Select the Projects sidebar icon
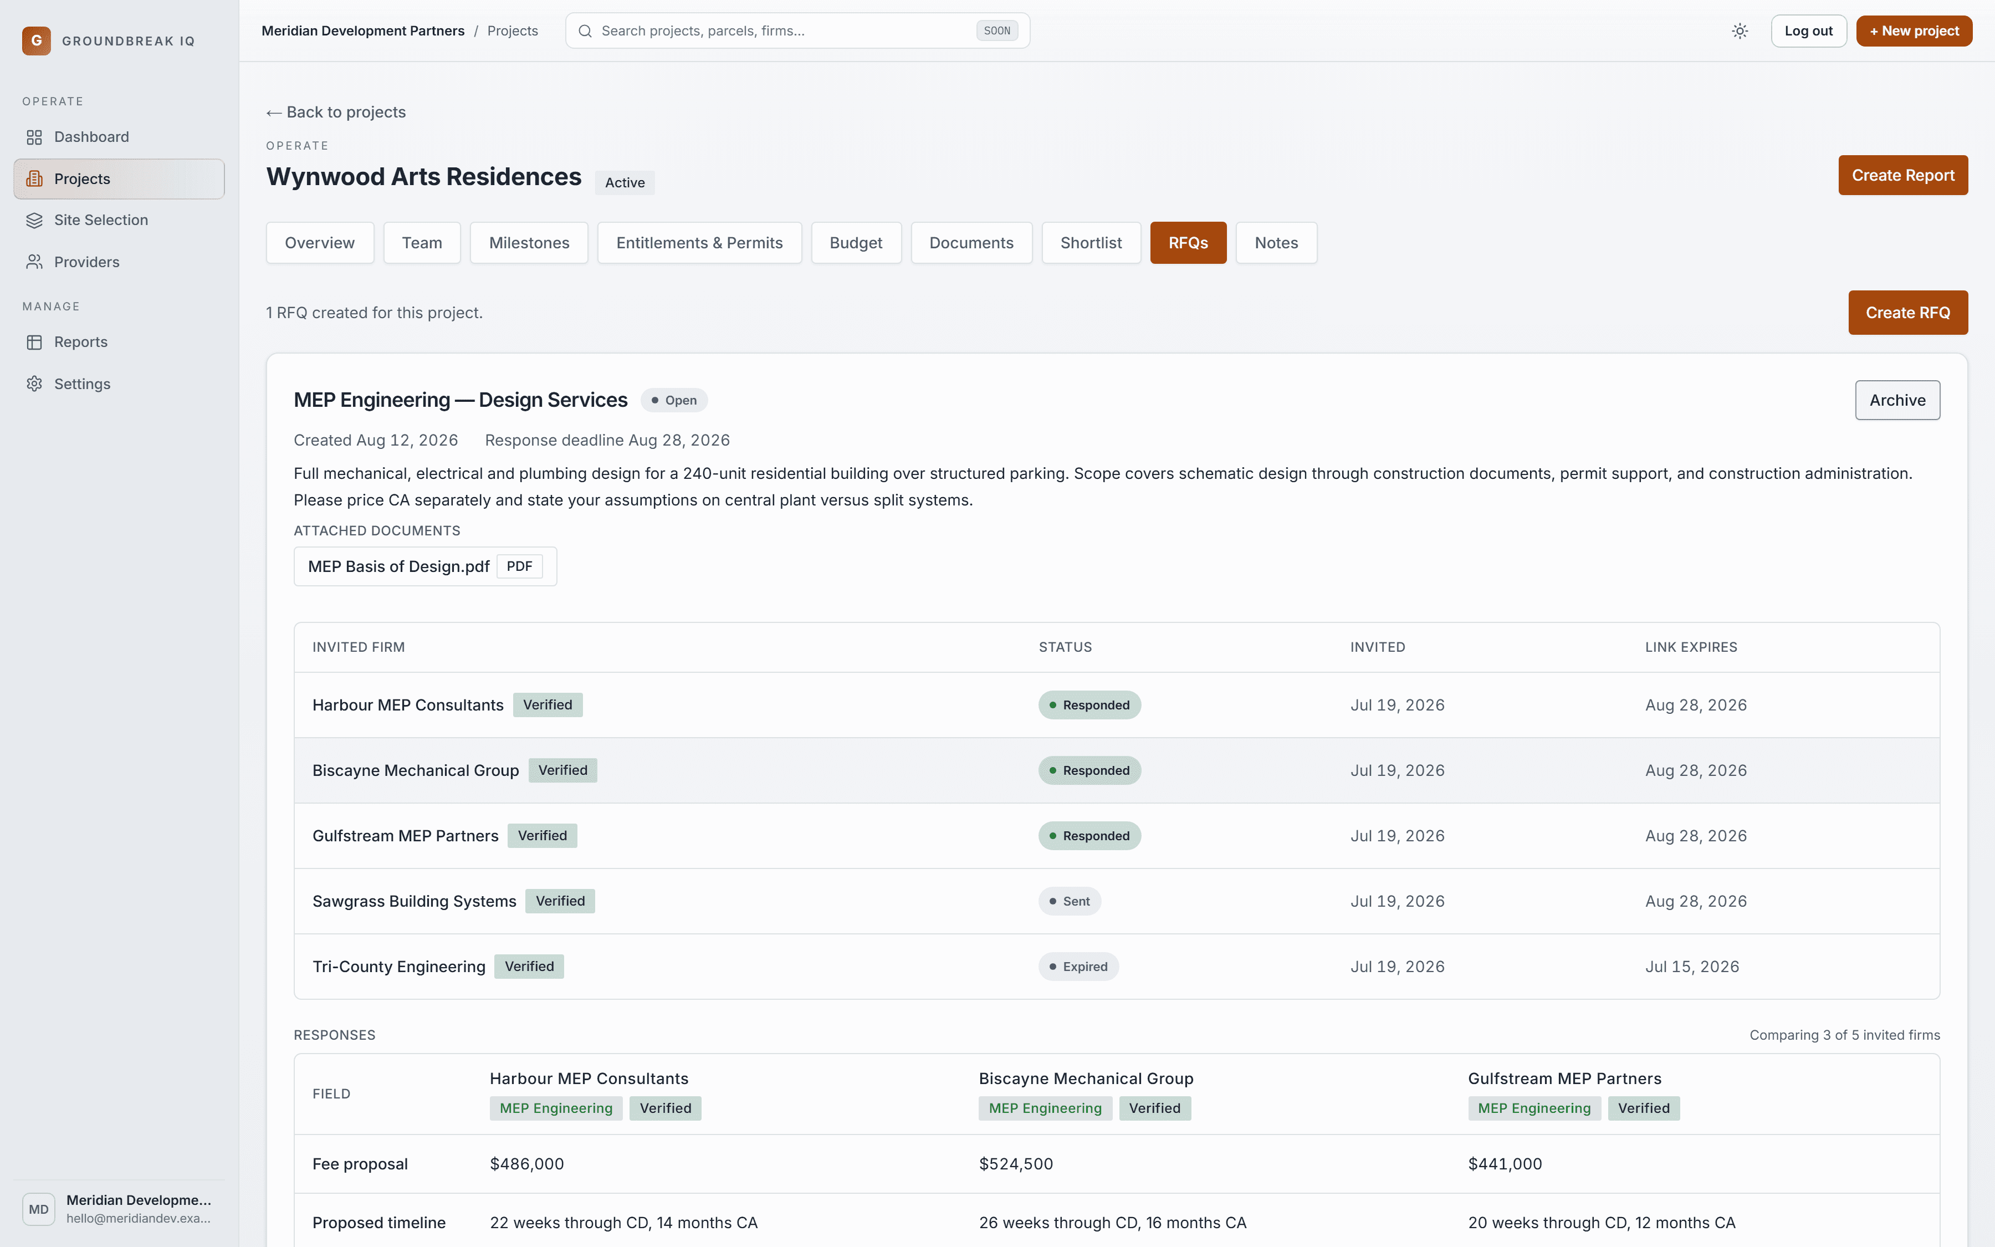 [34, 179]
